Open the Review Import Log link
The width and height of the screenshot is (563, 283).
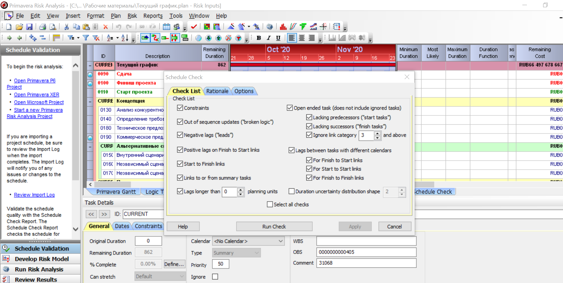[x=34, y=195]
